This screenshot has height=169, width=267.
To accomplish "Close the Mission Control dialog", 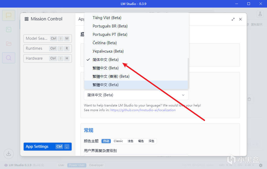I will (240, 19).
